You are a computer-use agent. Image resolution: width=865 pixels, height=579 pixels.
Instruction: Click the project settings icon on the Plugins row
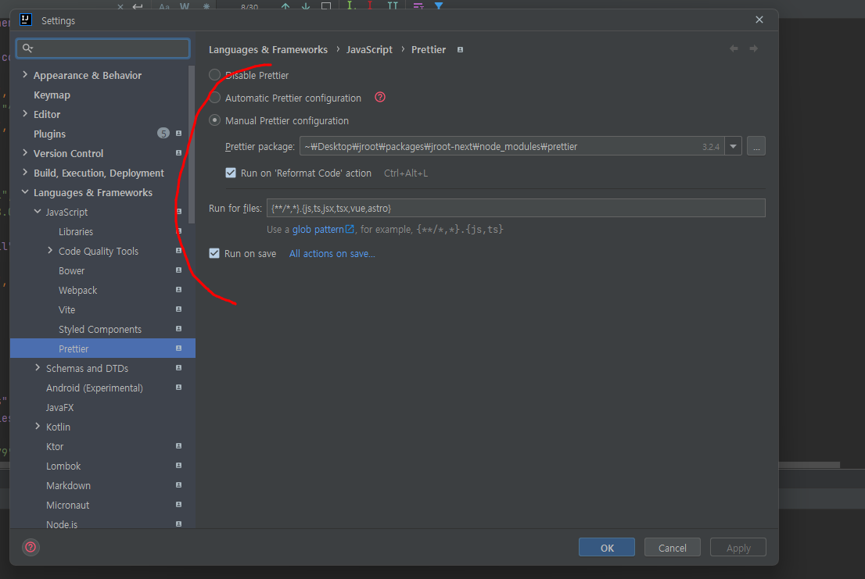pos(179,134)
